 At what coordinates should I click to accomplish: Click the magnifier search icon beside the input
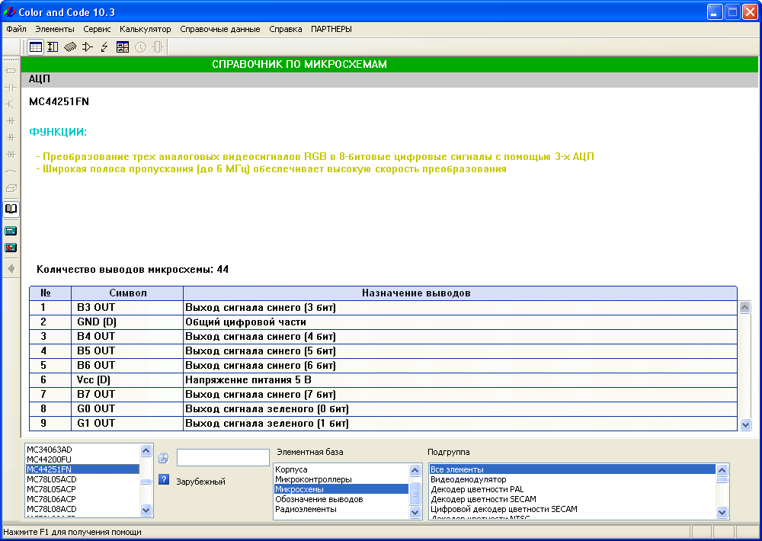pyautogui.click(x=164, y=458)
